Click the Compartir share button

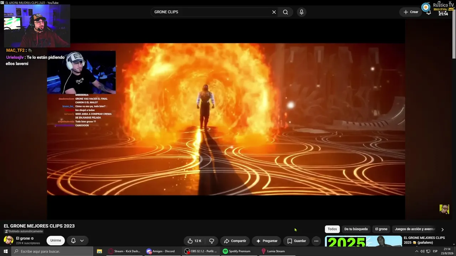point(235,241)
